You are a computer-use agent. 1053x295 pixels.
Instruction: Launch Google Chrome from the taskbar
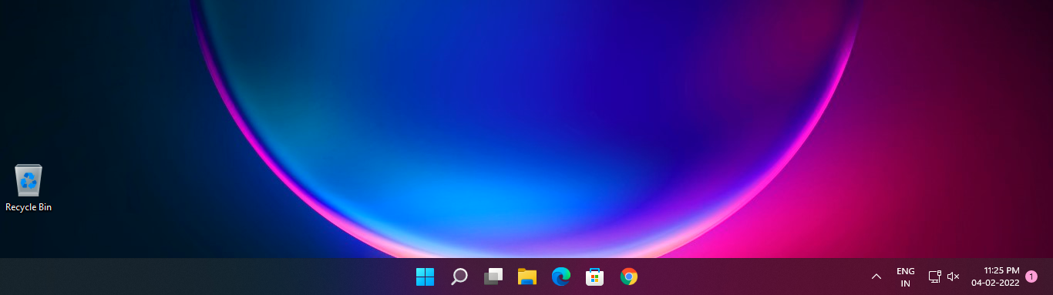tap(629, 277)
